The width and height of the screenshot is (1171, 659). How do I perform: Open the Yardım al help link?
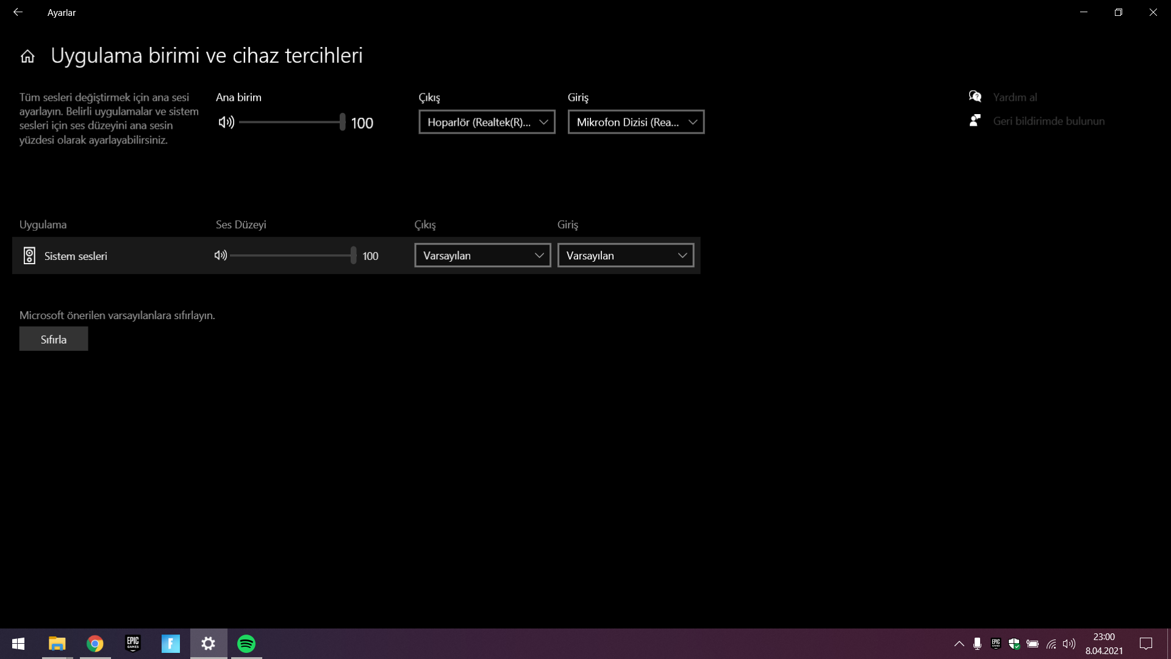(1014, 97)
